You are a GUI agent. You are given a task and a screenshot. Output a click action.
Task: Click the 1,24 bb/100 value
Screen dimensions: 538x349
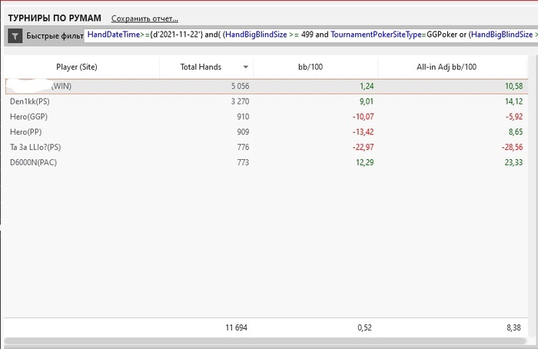pyautogui.click(x=367, y=86)
